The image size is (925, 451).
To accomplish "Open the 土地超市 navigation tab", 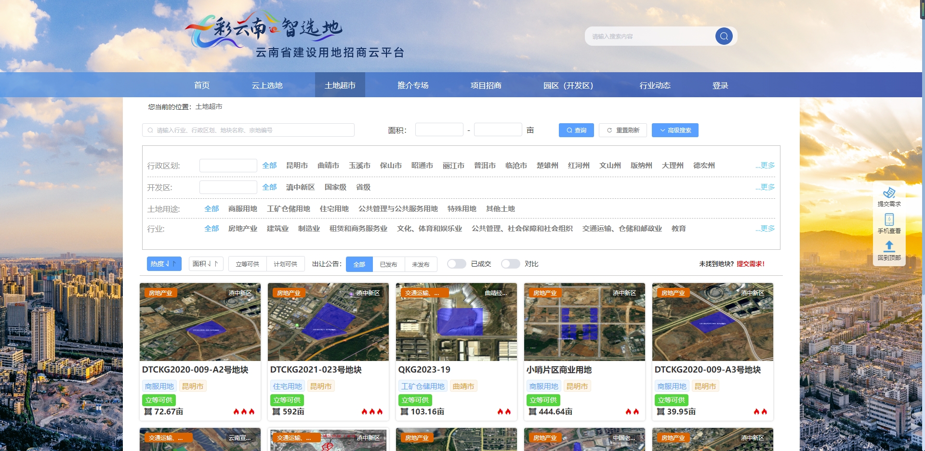I will [x=340, y=85].
